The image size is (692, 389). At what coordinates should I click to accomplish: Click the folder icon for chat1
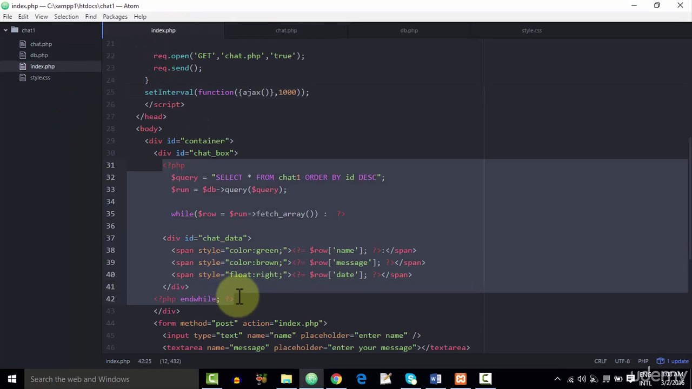[x=15, y=30]
